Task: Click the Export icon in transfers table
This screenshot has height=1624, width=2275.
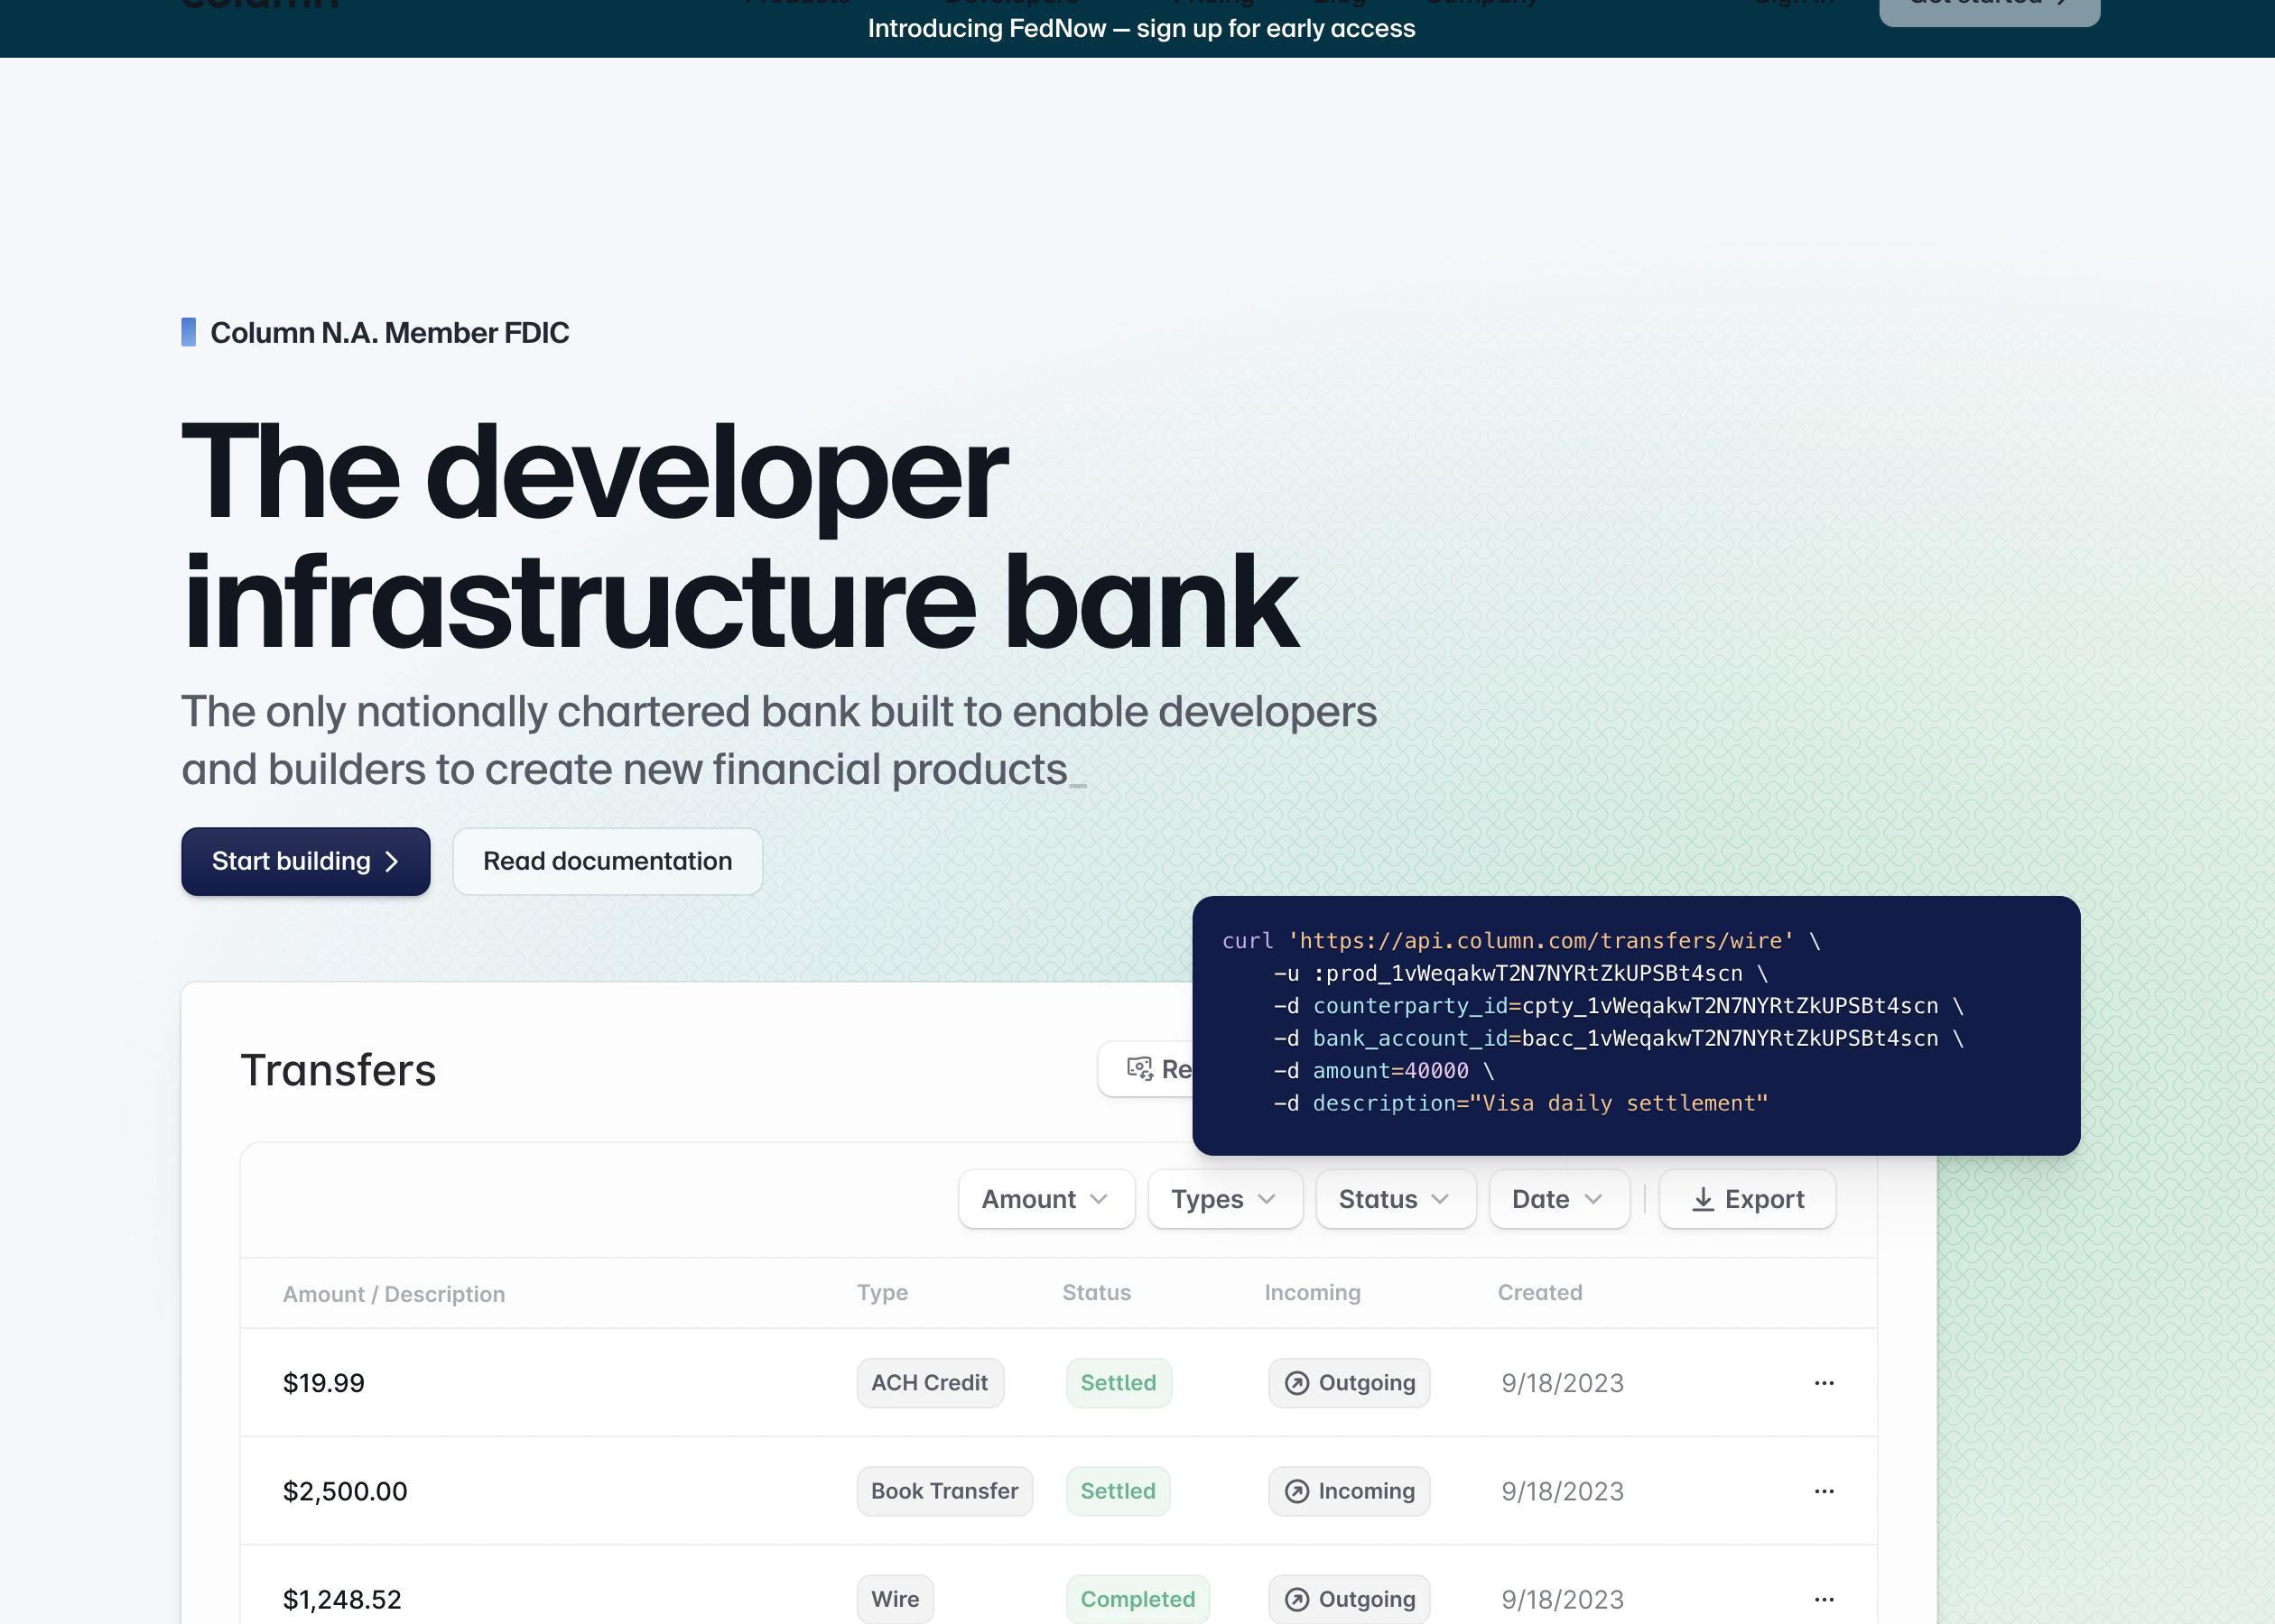Action: pyautogui.click(x=1700, y=1199)
